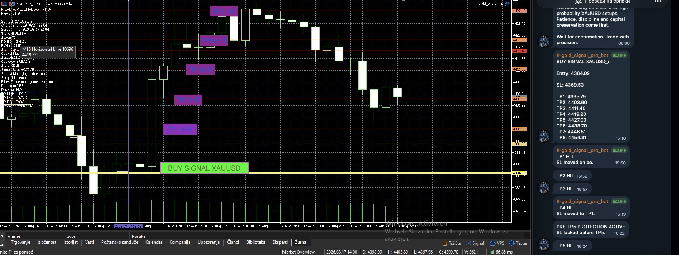
Task: Click K-gold_signal_pro_bot name in BUY SIGNAL message
Action: coord(582,56)
